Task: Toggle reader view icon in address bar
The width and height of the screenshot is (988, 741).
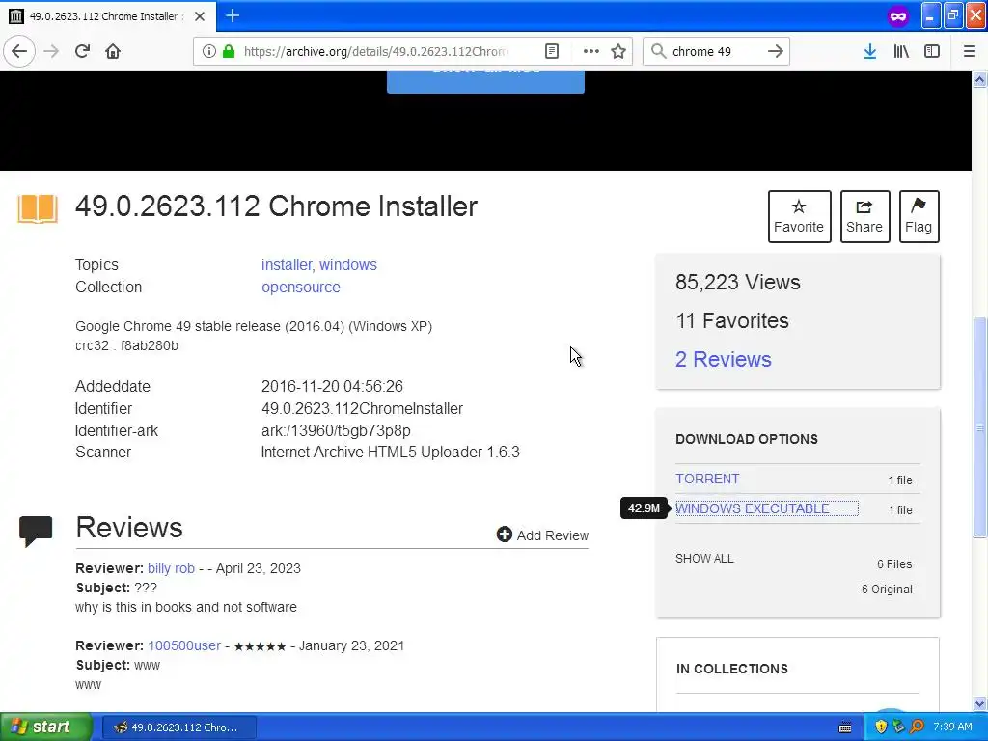Action: (551, 51)
